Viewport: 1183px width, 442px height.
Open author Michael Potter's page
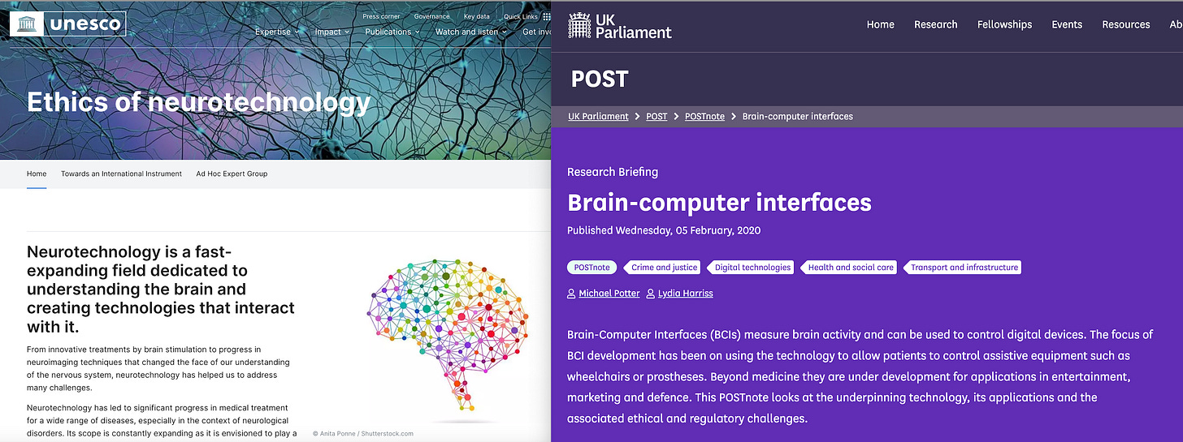coord(609,293)
